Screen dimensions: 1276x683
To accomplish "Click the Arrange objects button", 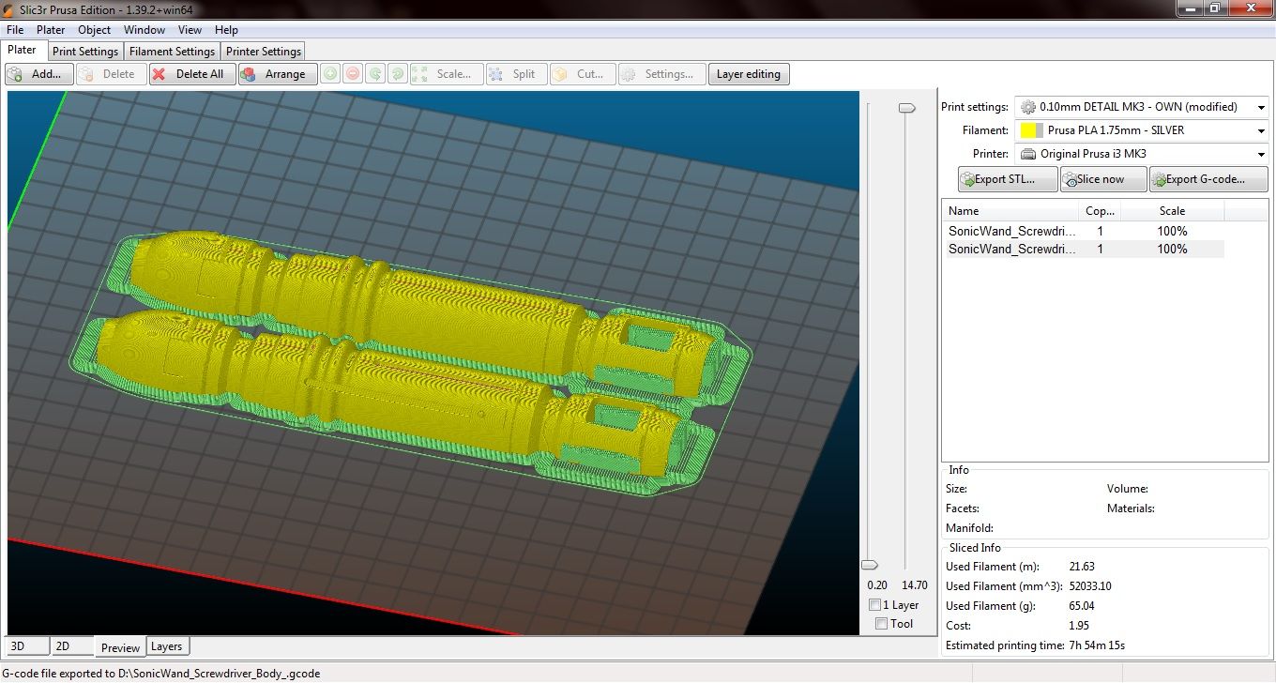I will click(x=277, y=74).
